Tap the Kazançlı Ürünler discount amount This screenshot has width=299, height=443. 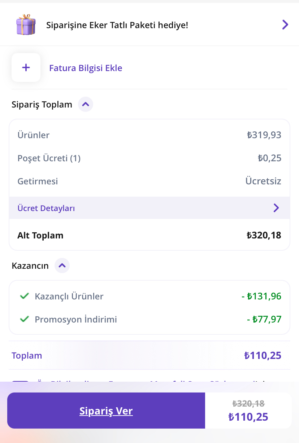pos(261,297)
